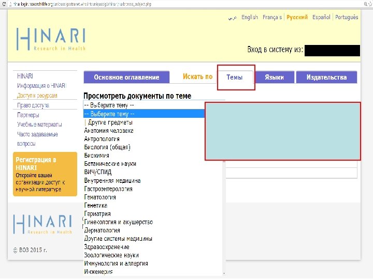Select Гематология option
The height and width of the screenshot is (279, 373).
click(100, 197)
